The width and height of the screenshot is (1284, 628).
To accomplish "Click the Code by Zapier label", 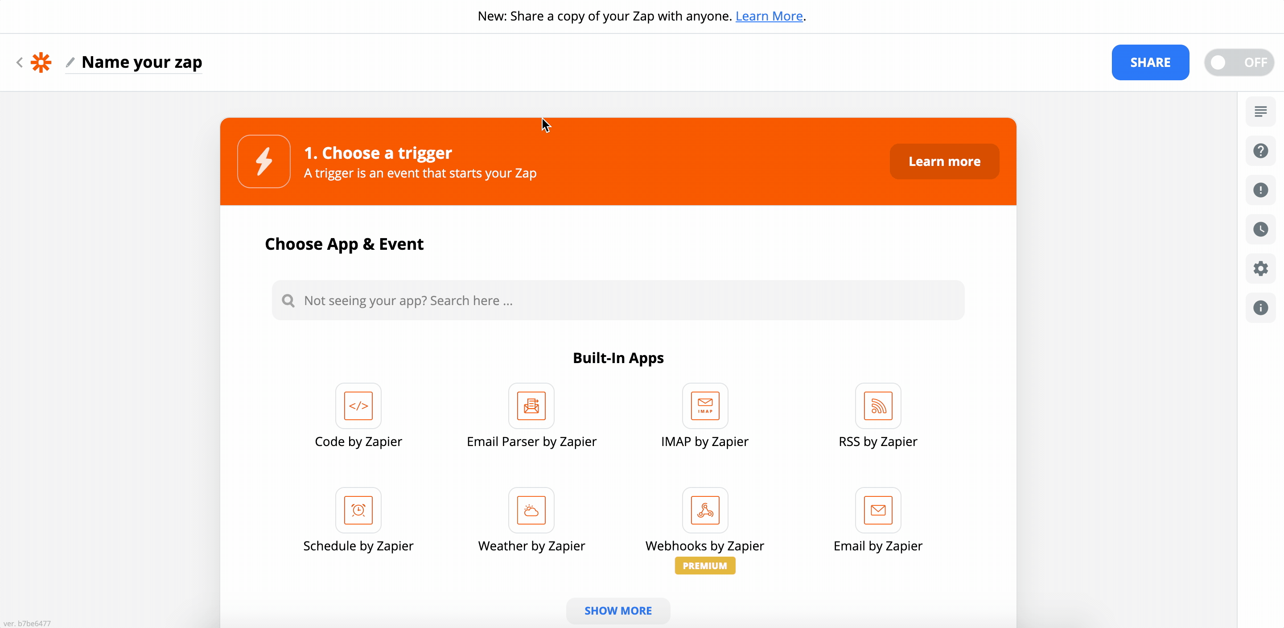I will [358, 442].
